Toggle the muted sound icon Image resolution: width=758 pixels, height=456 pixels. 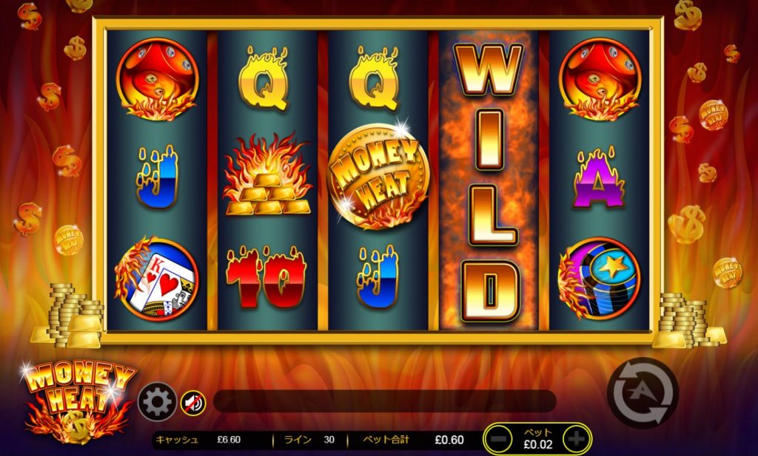click(193, 403)
